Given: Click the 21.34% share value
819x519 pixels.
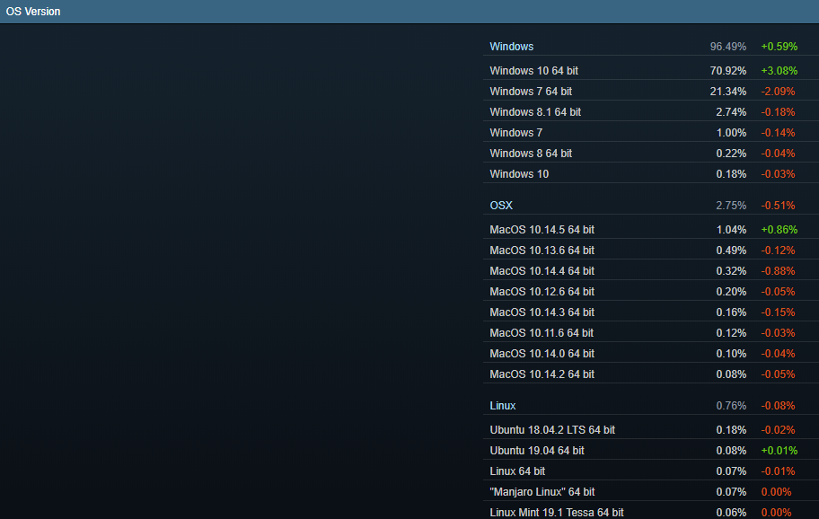Looking at the screenshot, I should pyautogui.click(x=727, y=92).
